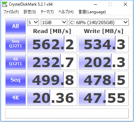
Task: Open the ファイル(F) menu
Action: 11,12
